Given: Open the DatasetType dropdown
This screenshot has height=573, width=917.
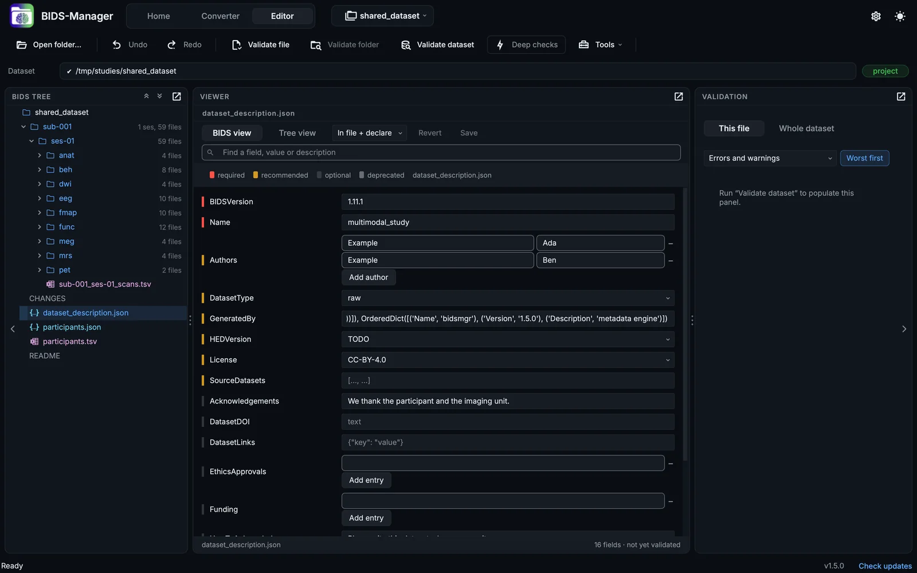Looking at the screenshot, I should [508, 298].
